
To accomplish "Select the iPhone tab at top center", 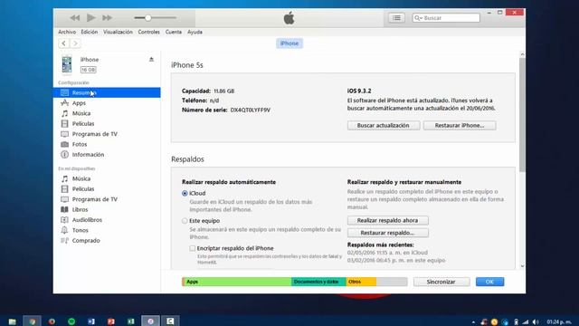I will tap(289, 43).
